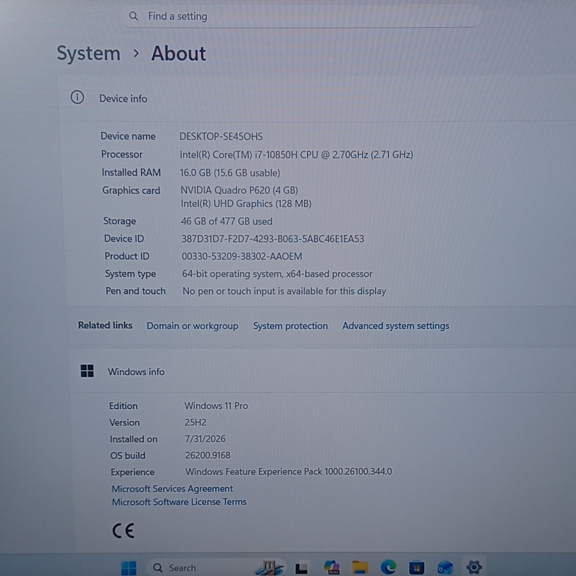Open Microsoft Services Agreement link
The image size is (576, 576).
point(172,488)
